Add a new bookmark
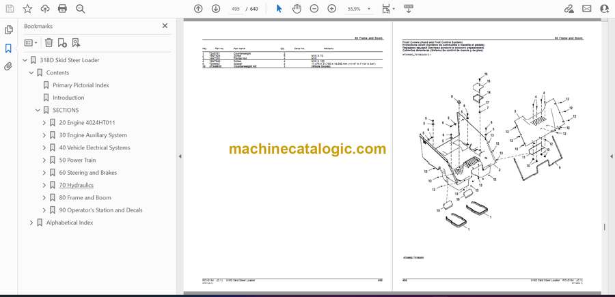 click(62, 42)
